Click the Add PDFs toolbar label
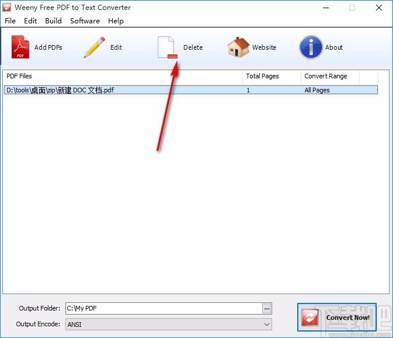Screen dimensions: 393x338 click(48, 47)
